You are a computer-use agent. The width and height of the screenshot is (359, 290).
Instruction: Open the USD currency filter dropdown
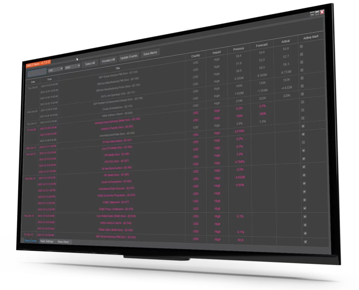(x=55, y=69)
